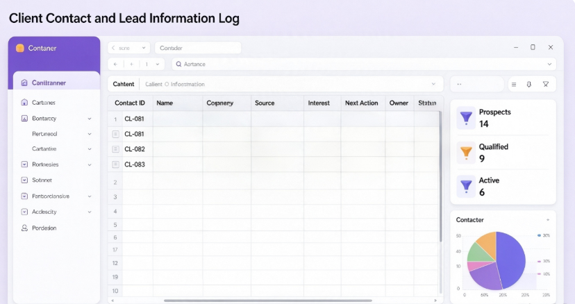Screen dimensions: 575x304
Task: Open the list view menu icon
Action: point(514,85)
